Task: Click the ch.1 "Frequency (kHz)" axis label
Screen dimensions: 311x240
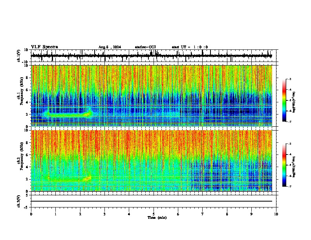Action: 22,91
